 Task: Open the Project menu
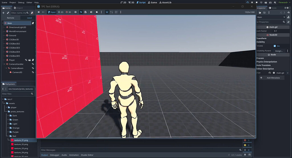[x=13, y=2]
